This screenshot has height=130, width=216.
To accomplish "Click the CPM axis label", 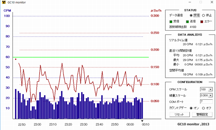I will [7, 10].
